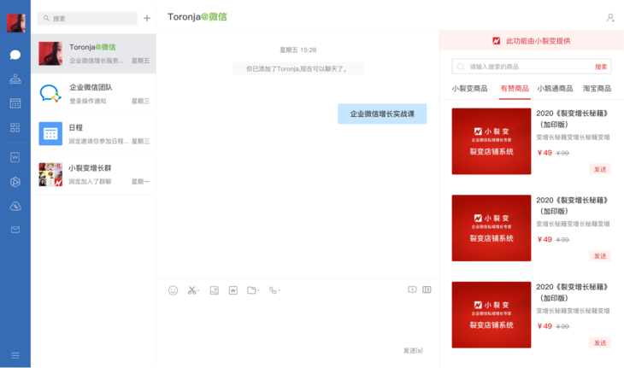Open the 小裂变增长群 group chat
Screen dimensions: 624x368
[93, 174]
